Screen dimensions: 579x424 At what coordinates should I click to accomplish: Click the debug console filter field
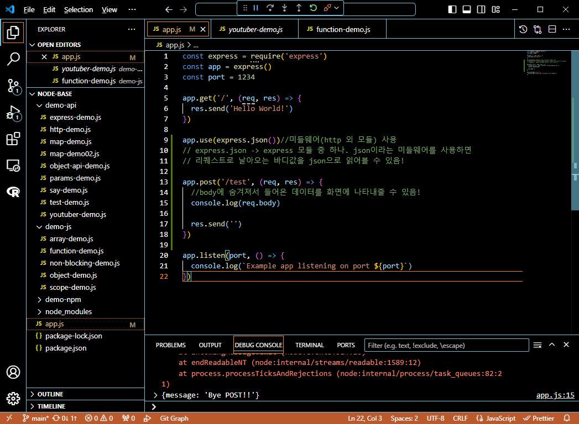click(446, 345)
